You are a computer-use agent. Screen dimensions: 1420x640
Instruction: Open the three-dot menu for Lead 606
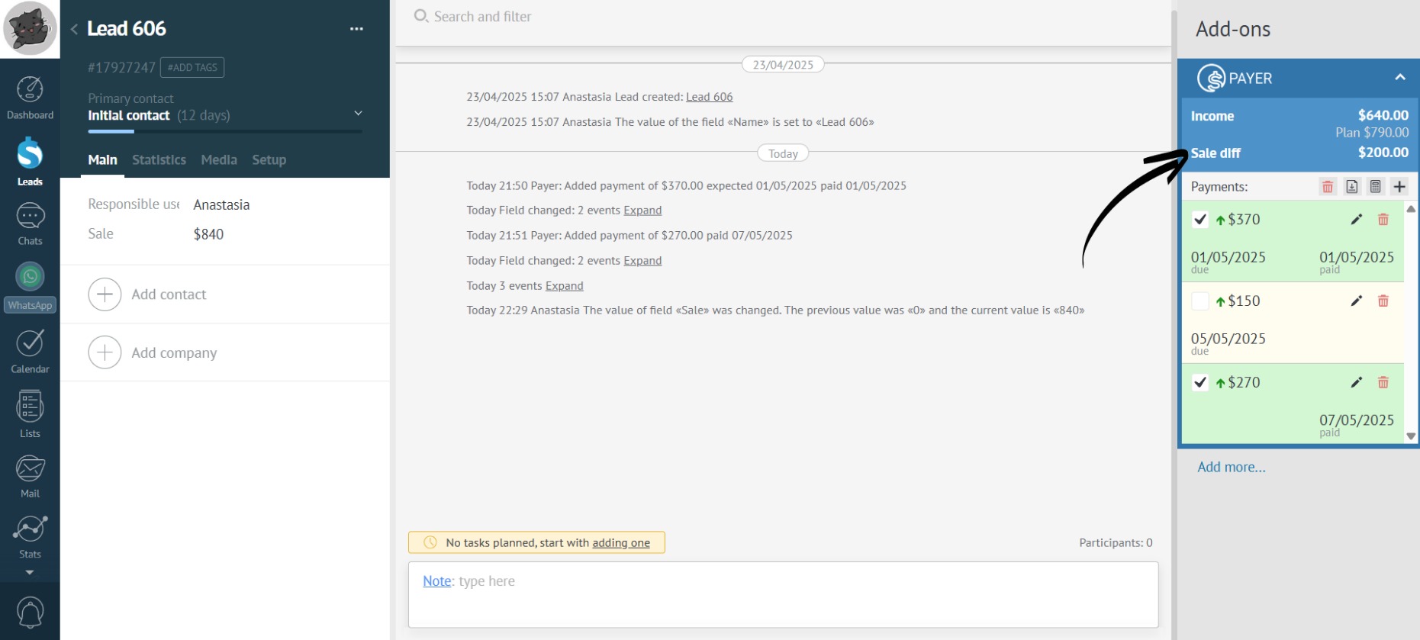pyautogui.click(x=356, y=29)
